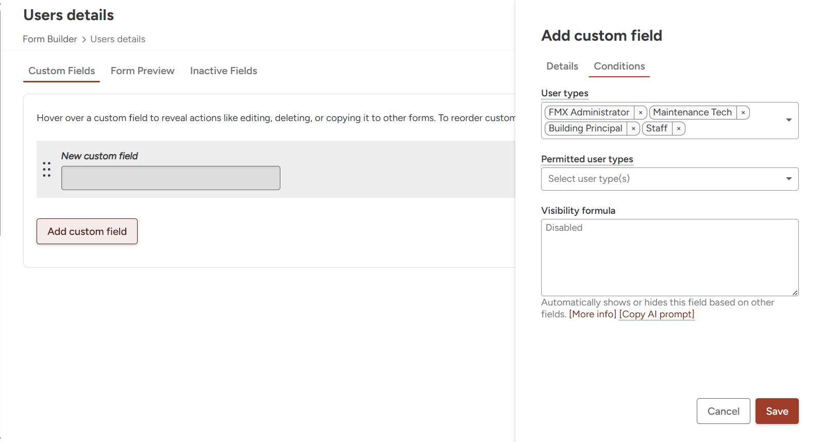Expand the User types dropdown arrow
The image size is (822, 442).
[789, 120]
